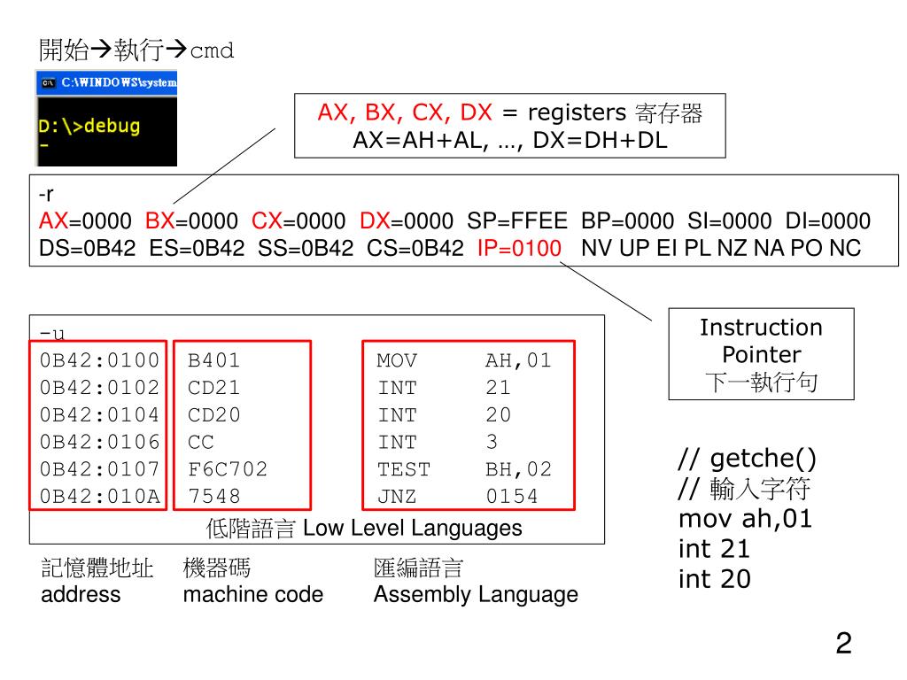Click the NV UP EI PL flags text
This screenshot has height=680, width=907.
coord(647,248)
